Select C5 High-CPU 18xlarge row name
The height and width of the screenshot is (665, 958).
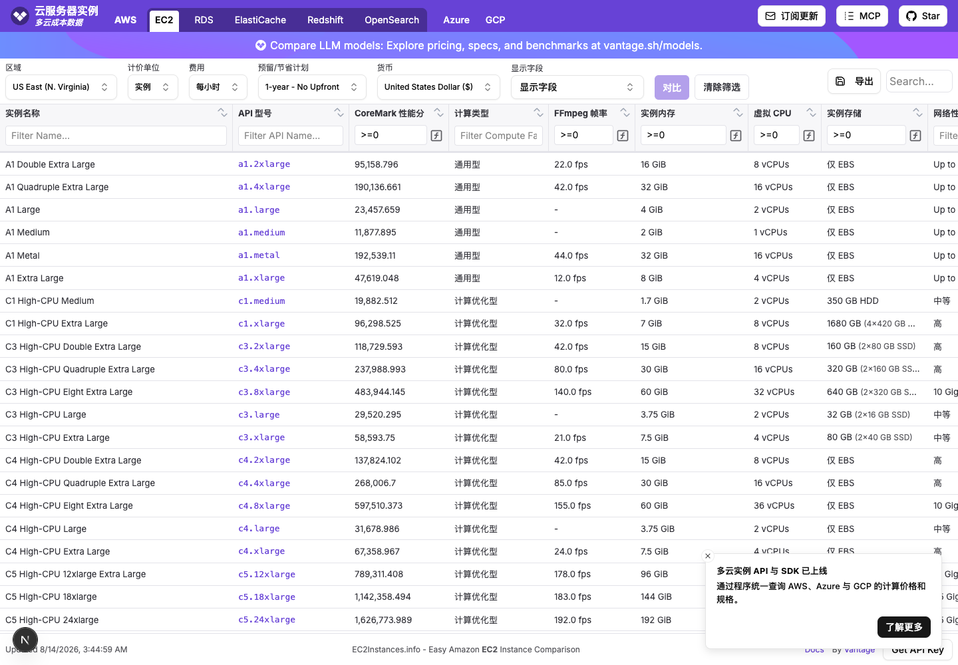[x=51, y=597]
